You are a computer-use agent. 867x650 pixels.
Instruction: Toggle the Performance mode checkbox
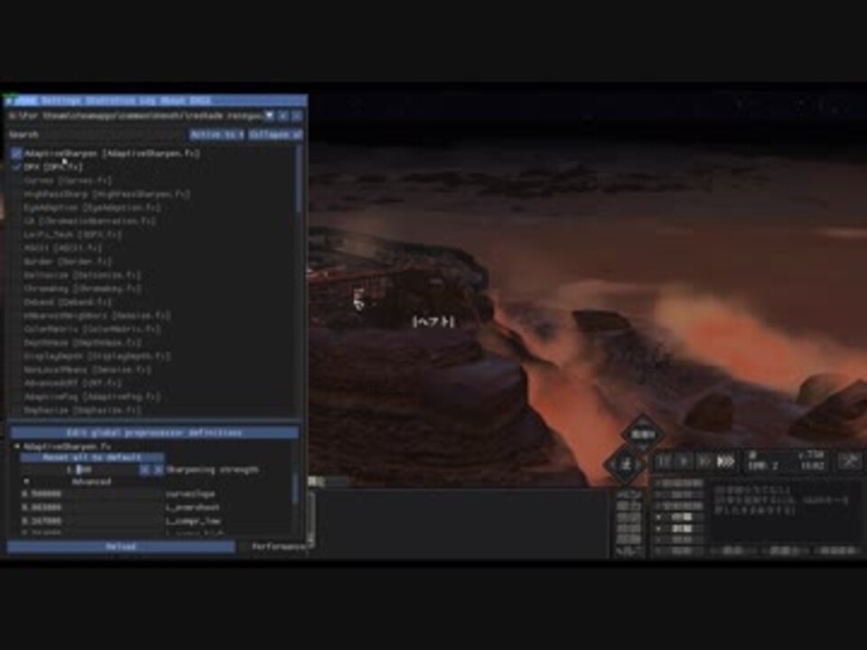tap(243, 547)
